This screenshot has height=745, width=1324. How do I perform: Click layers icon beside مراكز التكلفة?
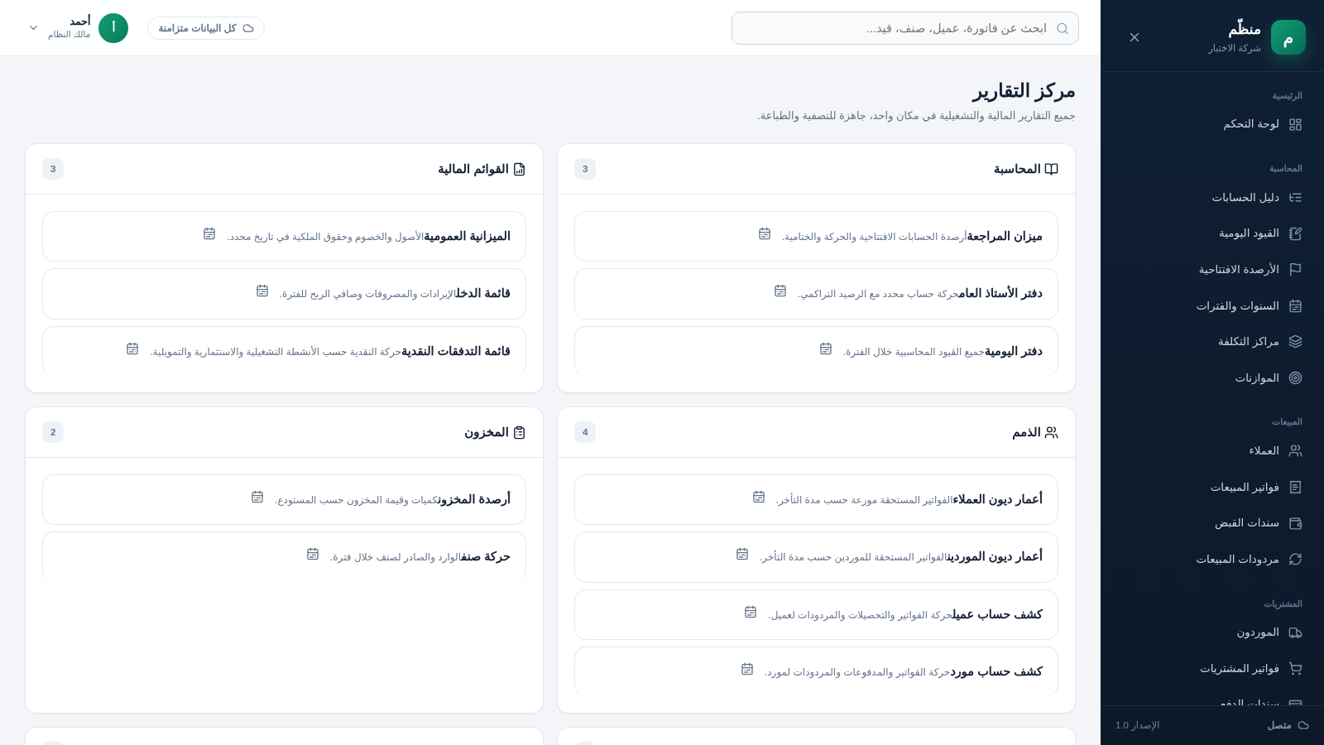(1296, 341)
